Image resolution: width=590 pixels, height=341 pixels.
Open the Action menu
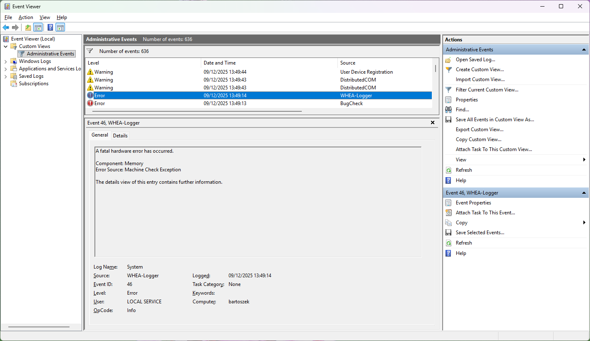point(26,17)
